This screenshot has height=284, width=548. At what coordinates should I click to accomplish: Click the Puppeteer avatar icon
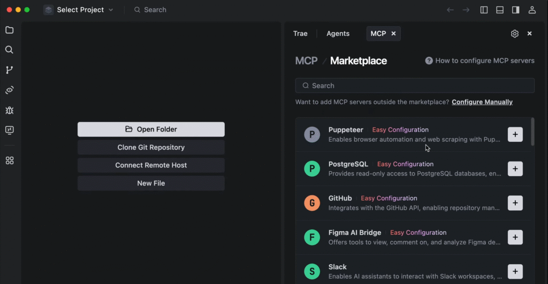click(312, 134)
